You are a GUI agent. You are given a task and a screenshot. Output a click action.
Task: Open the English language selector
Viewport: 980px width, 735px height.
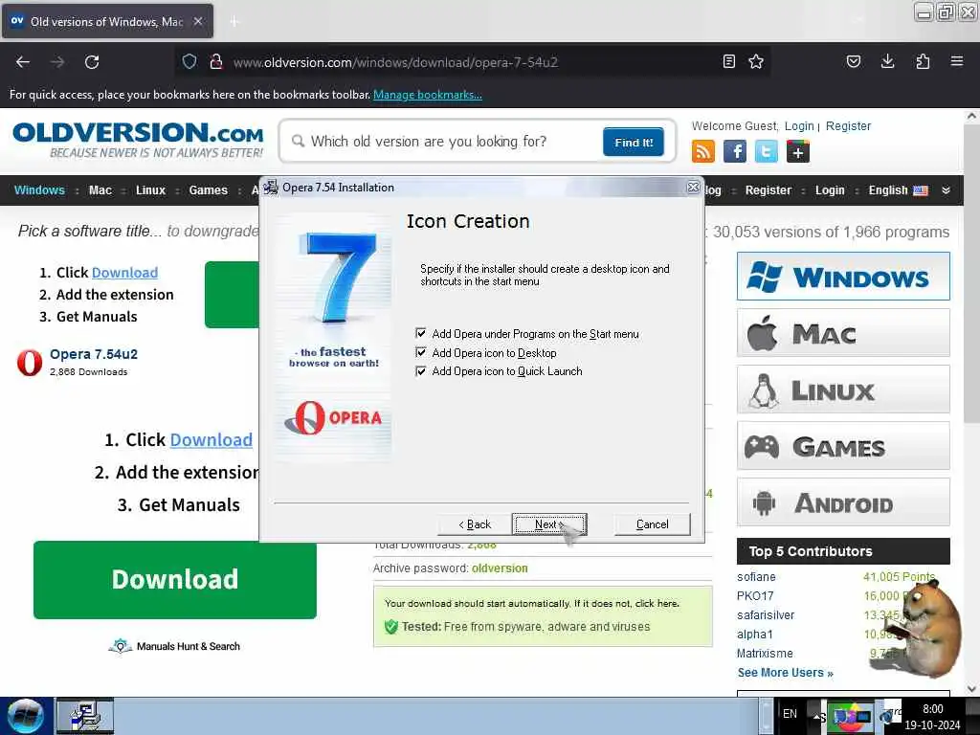(x=898, y=190)
